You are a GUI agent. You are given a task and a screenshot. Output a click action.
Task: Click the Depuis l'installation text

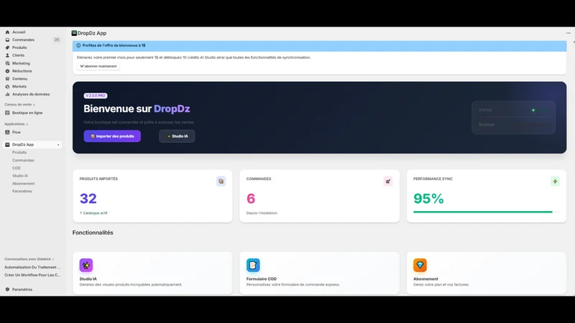[262, 212]
